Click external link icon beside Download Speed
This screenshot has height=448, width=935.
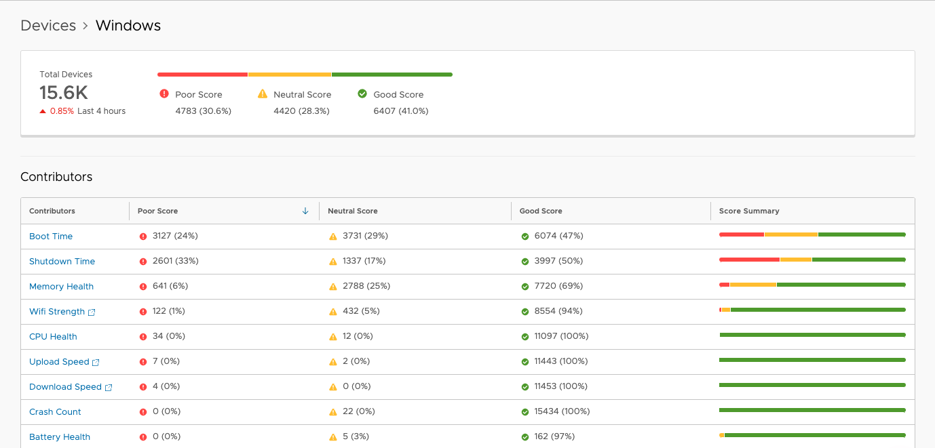point(108,388)
